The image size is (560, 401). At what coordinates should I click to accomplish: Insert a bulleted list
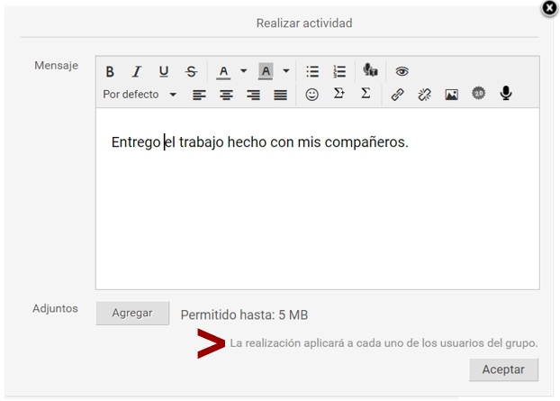coord(312,72)
